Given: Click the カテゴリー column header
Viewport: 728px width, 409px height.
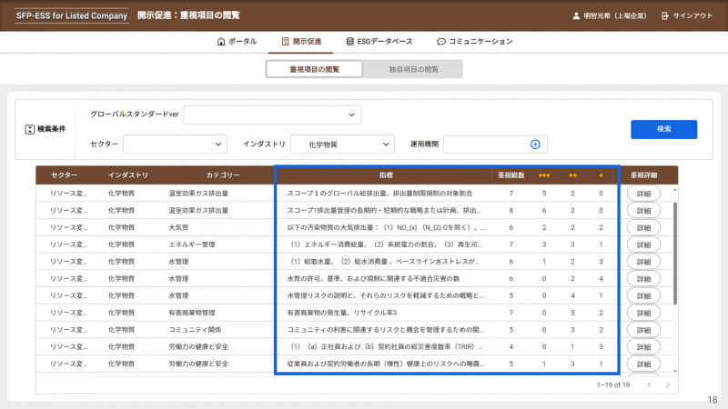Looking at the screenshot, I should 223,175.
